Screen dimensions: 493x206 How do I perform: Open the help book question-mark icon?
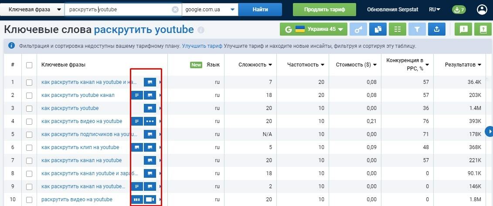click(483, 30)
